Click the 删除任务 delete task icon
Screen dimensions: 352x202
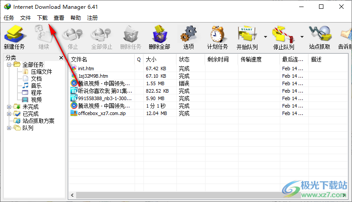pos(131,34)
